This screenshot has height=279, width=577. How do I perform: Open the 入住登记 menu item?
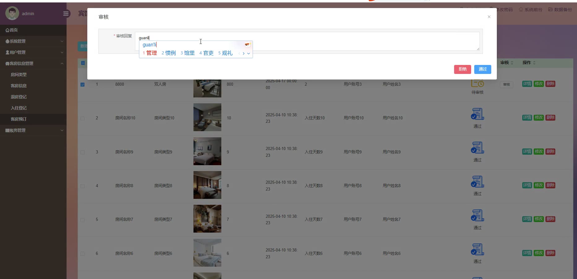(19, 108)
